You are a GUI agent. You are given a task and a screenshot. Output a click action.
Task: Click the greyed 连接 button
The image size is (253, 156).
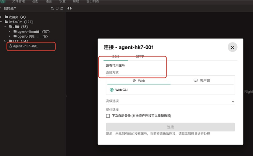[x=170, y=127]
